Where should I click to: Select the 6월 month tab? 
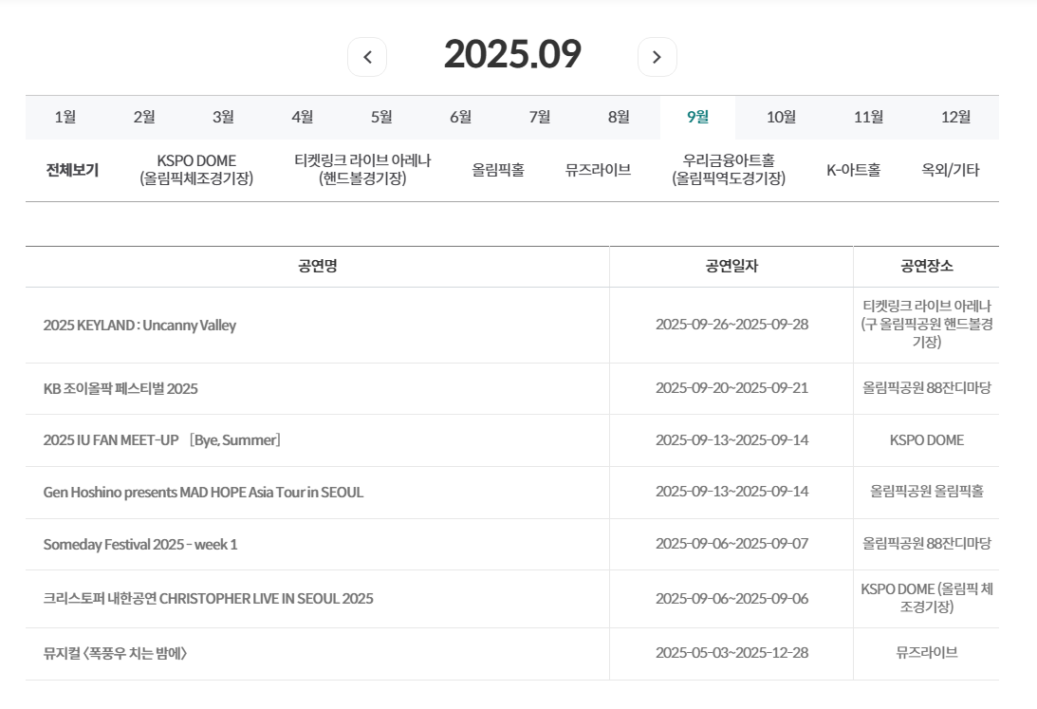(461, 117)
